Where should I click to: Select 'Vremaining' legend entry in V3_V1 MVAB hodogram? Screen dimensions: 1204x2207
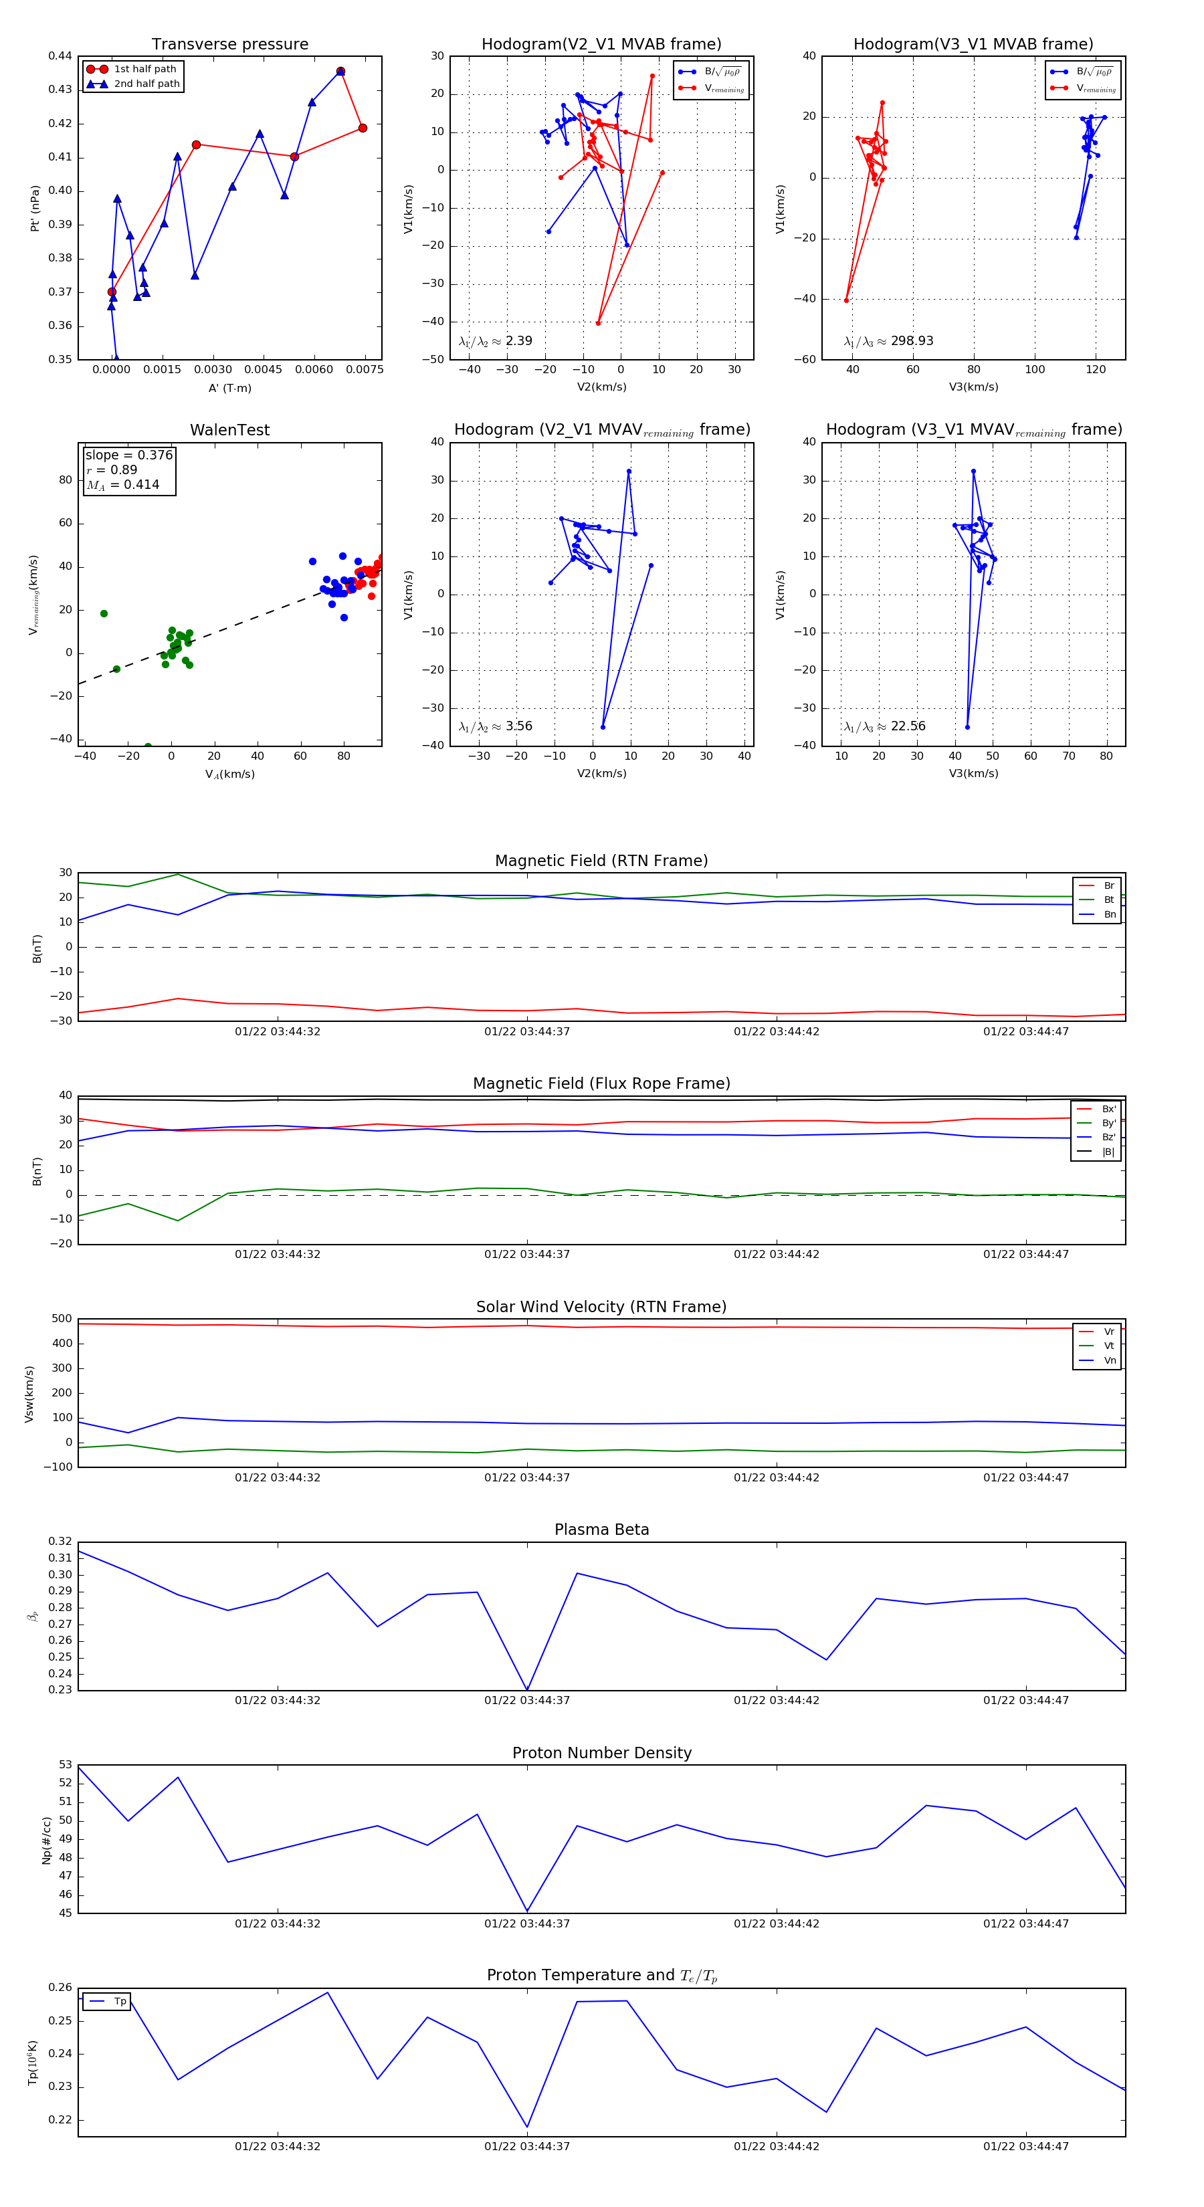tap(1082, 88)
